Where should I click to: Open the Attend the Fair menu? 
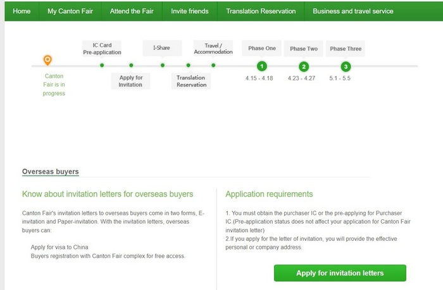tap(130, 11)
